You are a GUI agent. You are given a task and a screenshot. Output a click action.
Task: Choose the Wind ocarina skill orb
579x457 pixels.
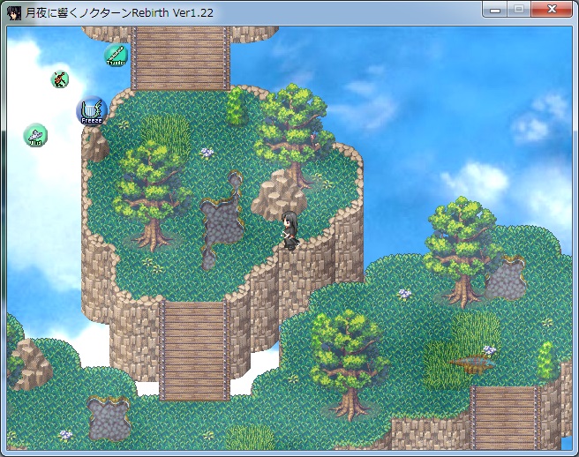click(35, 136)
